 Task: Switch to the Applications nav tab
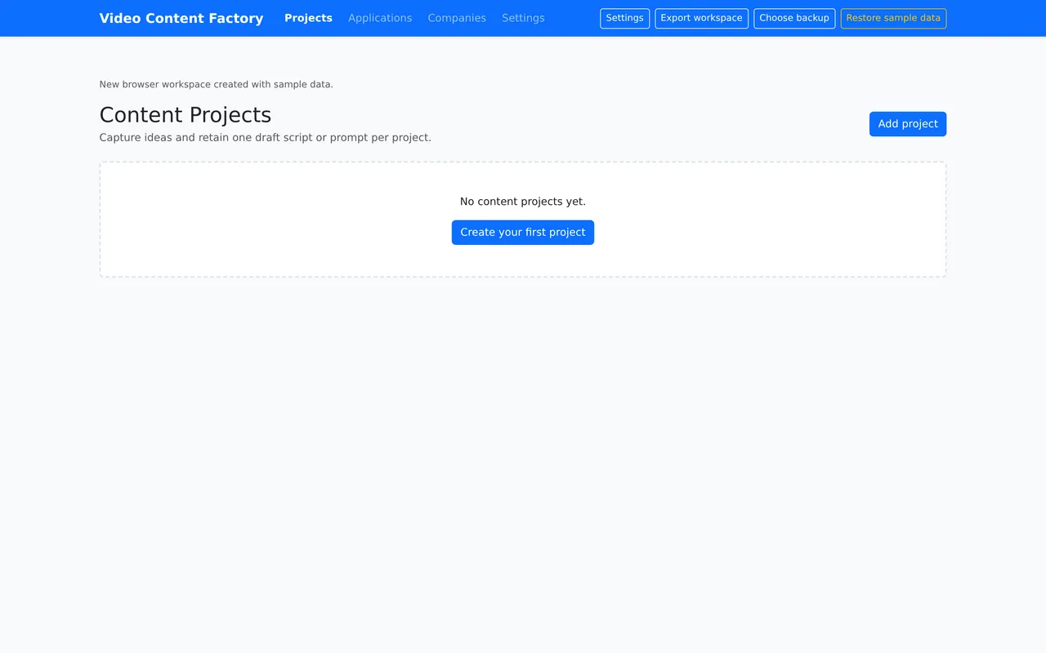[x=380, y=18]
